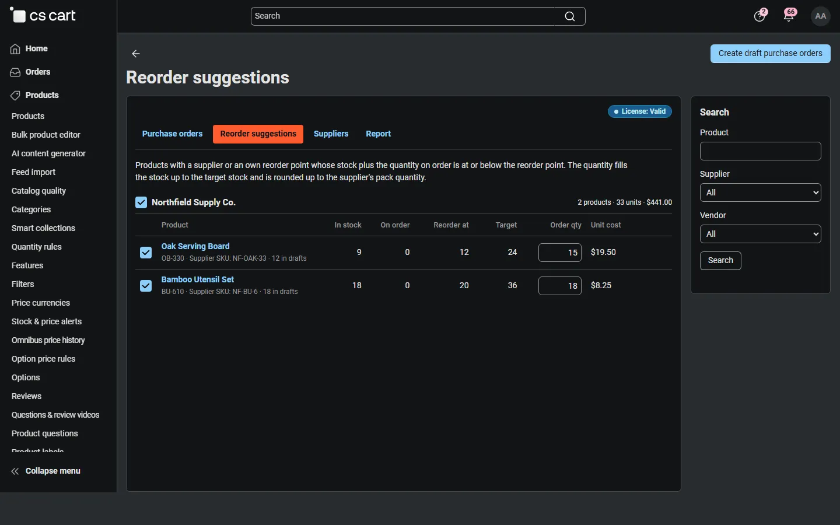Open Filters in the sidebar

tap(23, 284)
